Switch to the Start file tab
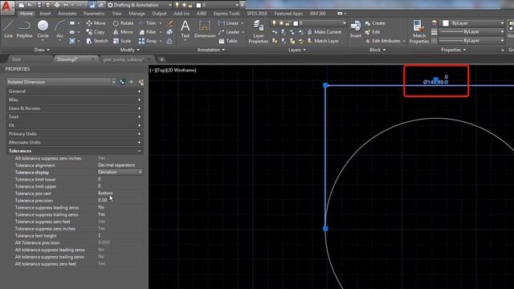 [16, 59]
